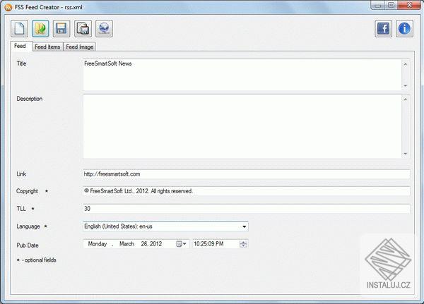Viewport: 424px width, 304px height.
Task: Open the Facebook page button
Action: [383, 28]
